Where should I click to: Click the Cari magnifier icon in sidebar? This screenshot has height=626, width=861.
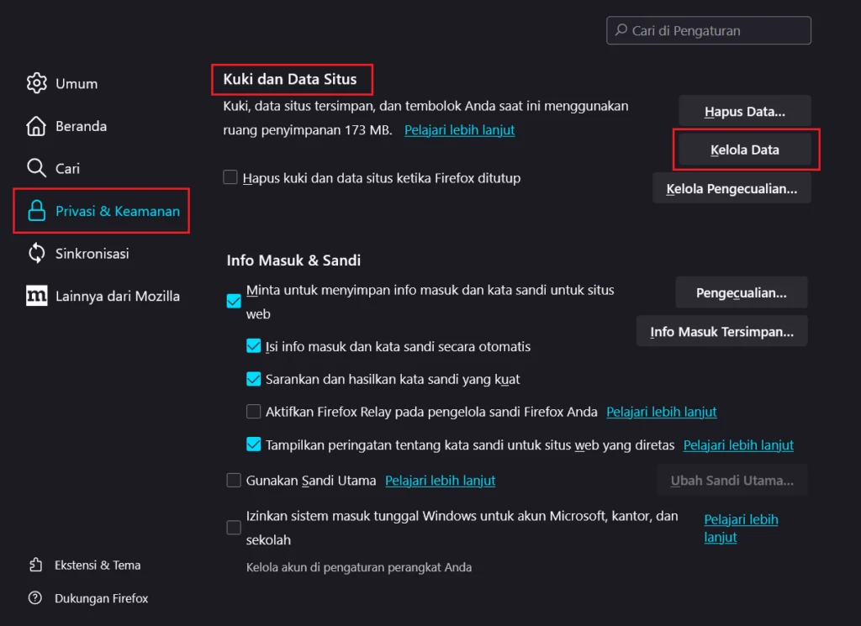coord(36,168)
